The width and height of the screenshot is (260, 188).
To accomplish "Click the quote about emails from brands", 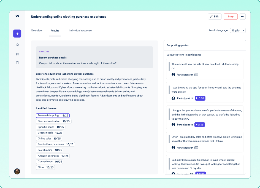I will point(207,139).
